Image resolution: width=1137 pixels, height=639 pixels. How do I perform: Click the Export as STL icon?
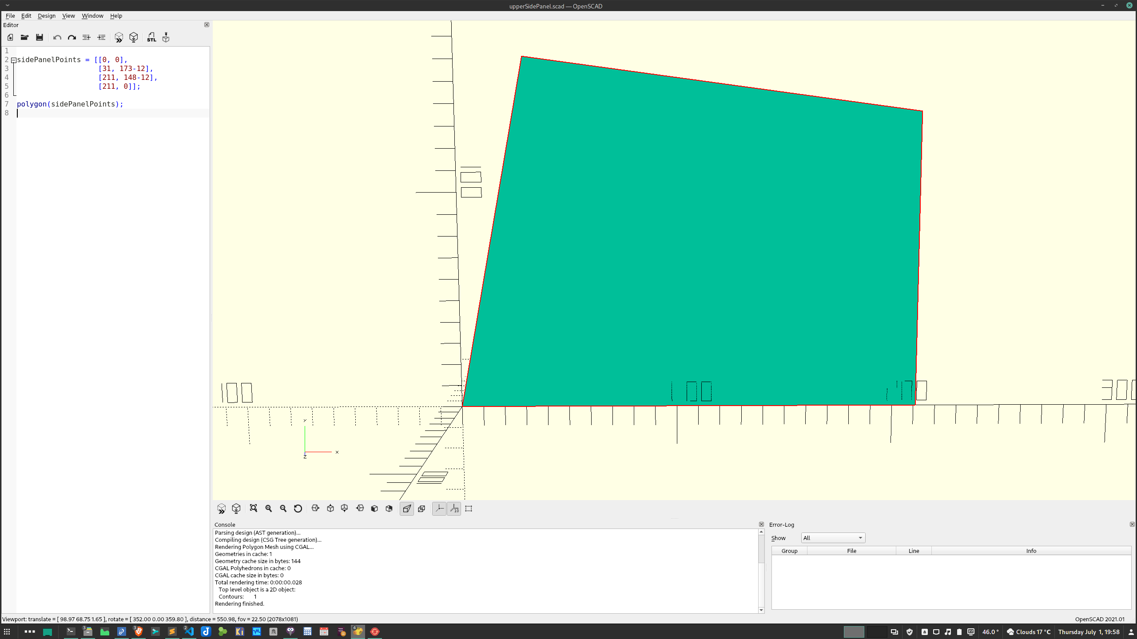point(151,37)
